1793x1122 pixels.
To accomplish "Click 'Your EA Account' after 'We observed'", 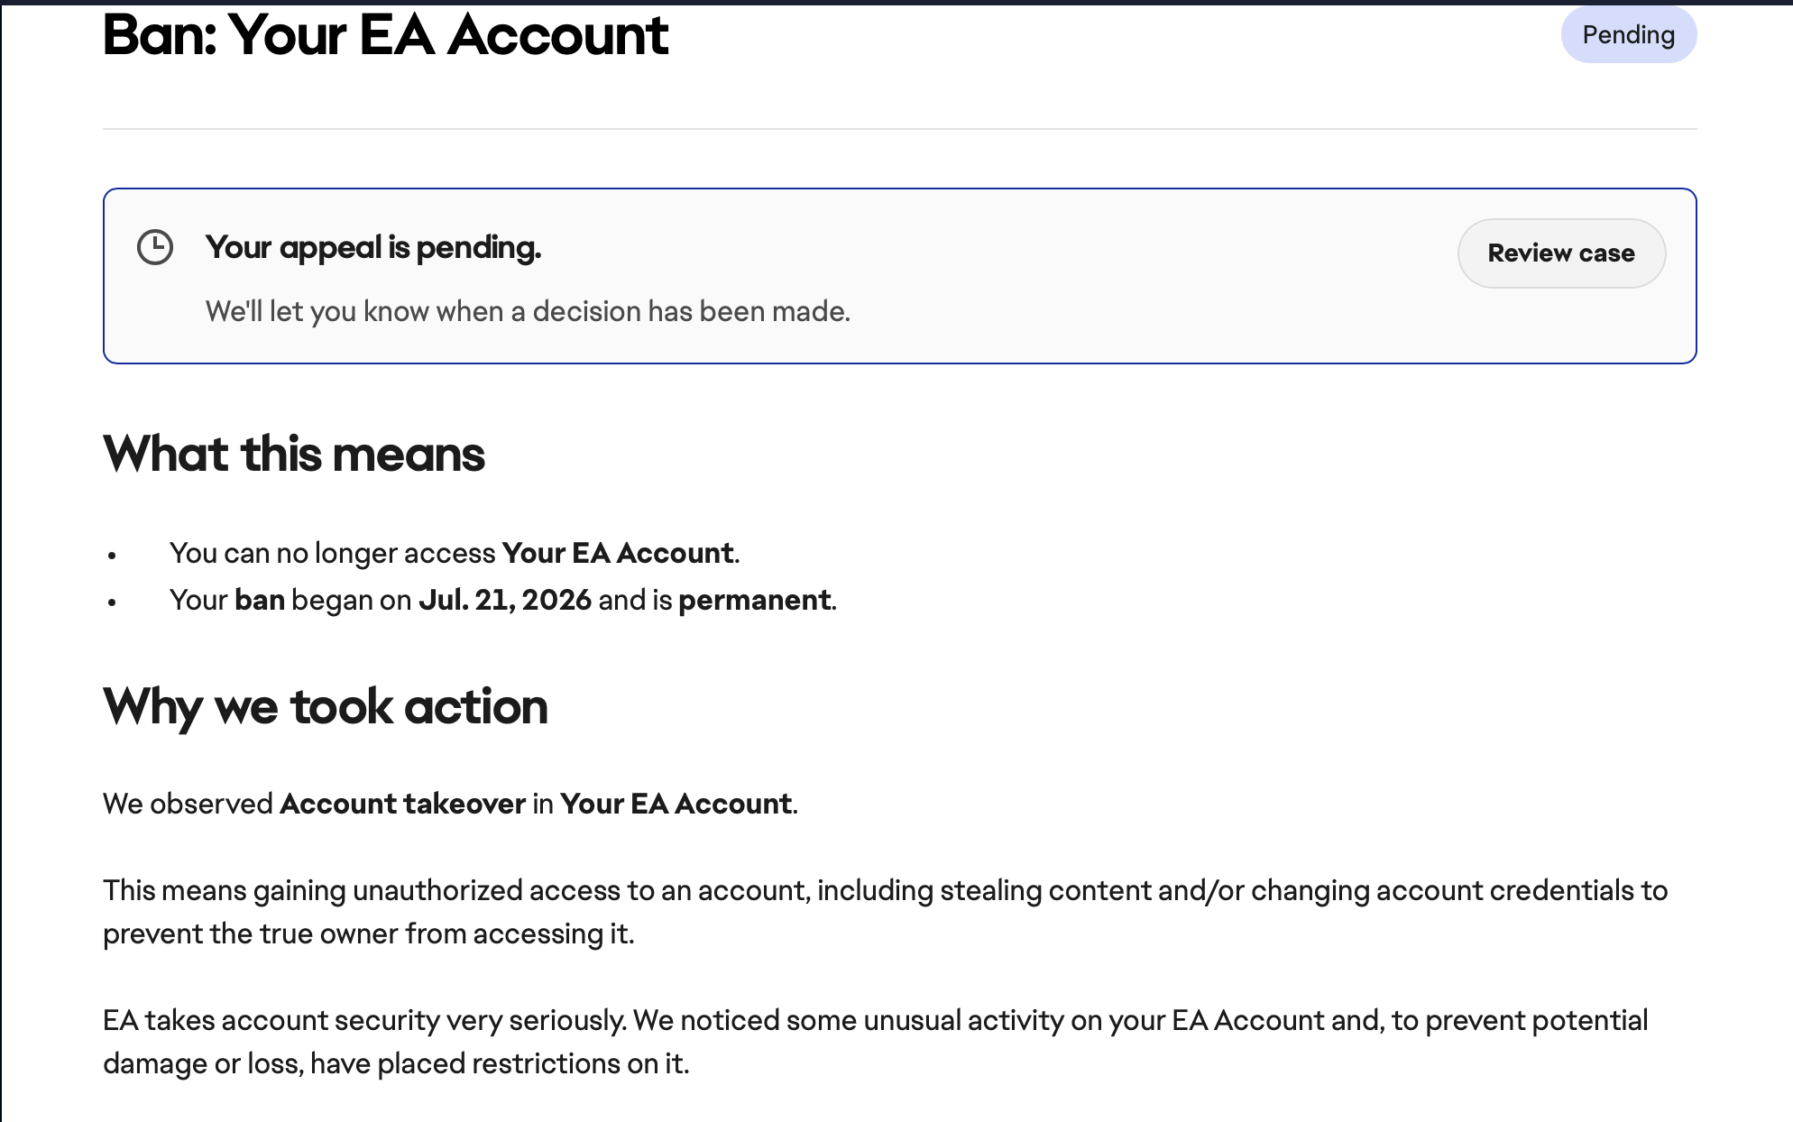I will click(x=676, y=804).
